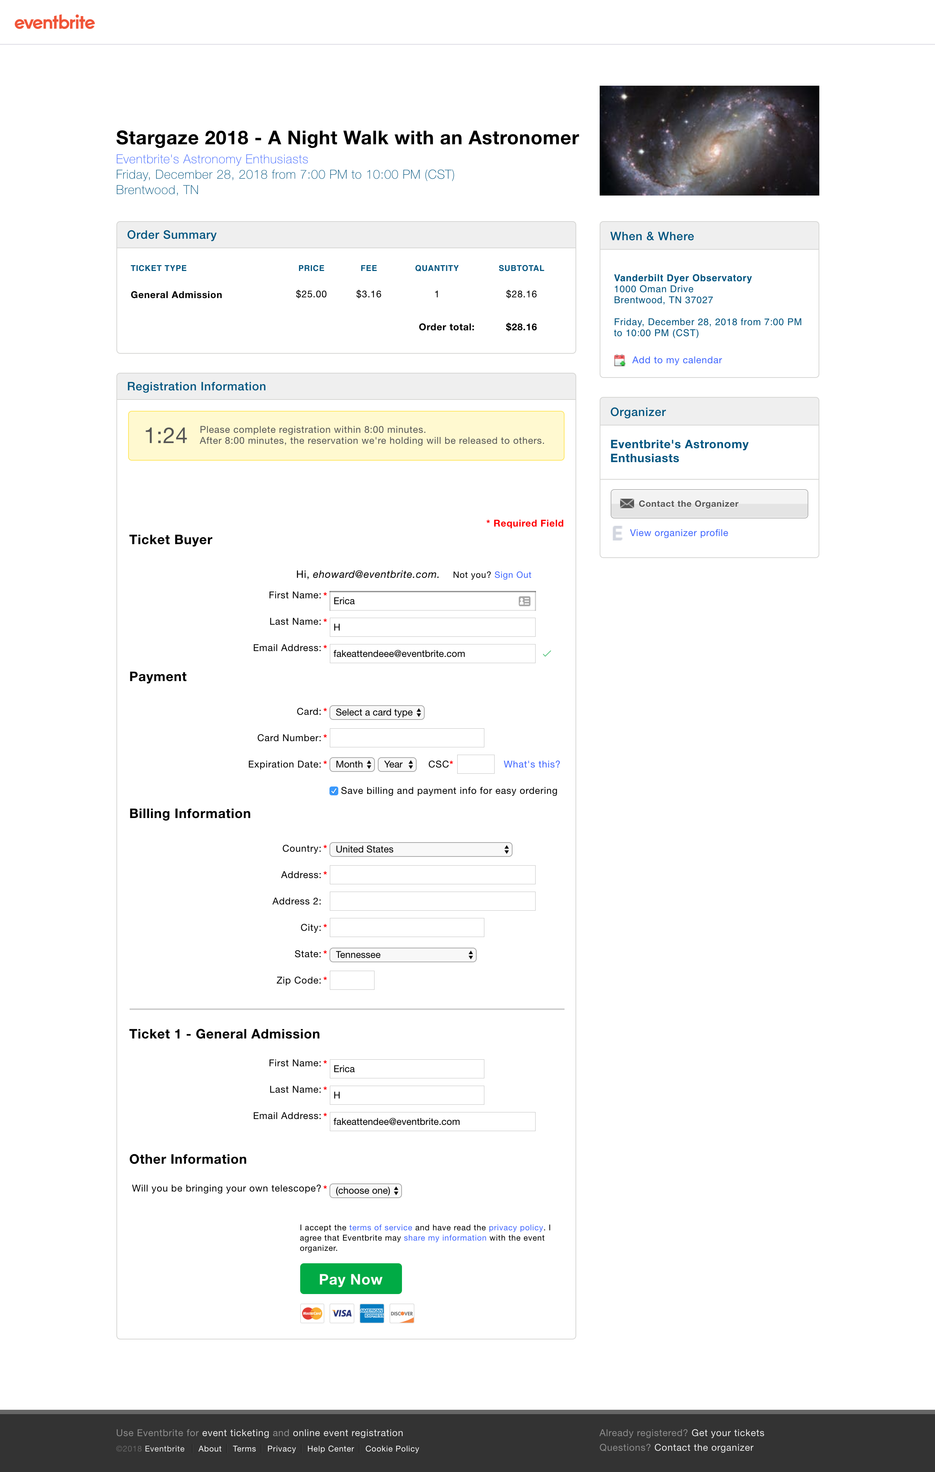Click Contact the organizer footer link
This screenshot has height=1472, width=935.
point(704,1447)
